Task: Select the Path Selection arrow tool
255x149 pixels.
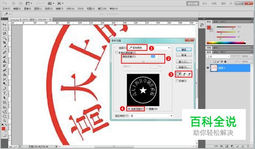Action: [4, 98]
